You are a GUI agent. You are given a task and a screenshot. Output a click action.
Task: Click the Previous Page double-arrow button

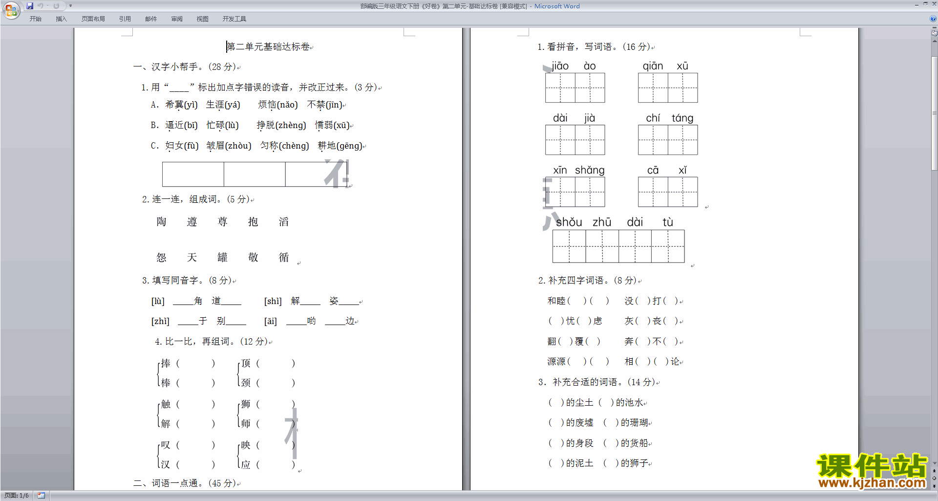click(934, 471)
